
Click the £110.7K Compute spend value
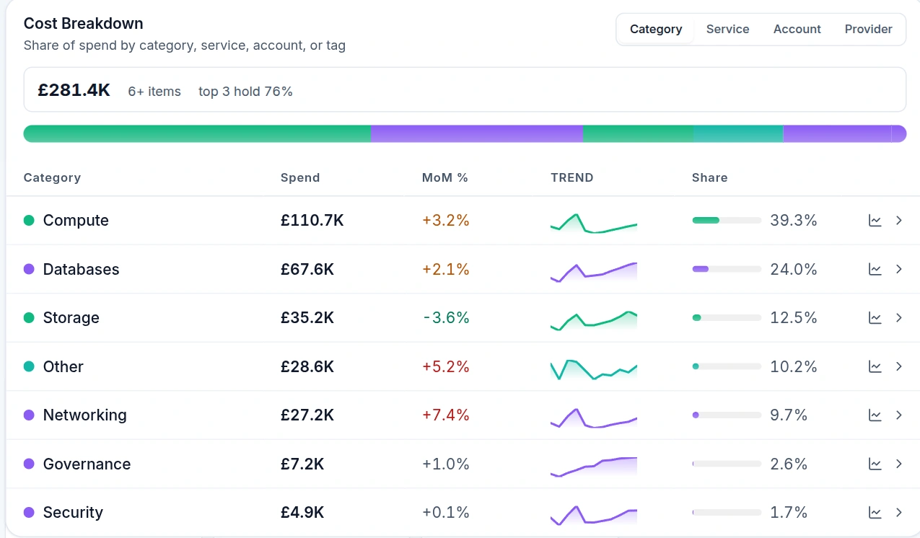(312, 221)
